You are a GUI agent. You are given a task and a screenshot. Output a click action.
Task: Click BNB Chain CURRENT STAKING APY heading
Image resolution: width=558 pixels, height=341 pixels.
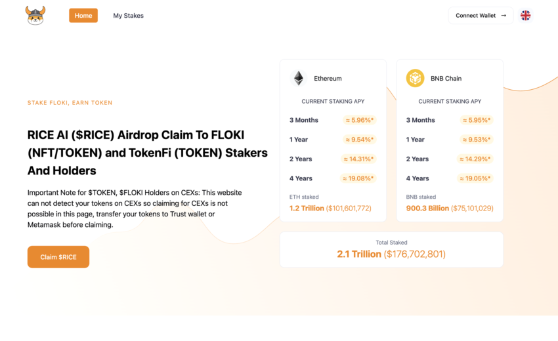point(450,102)
